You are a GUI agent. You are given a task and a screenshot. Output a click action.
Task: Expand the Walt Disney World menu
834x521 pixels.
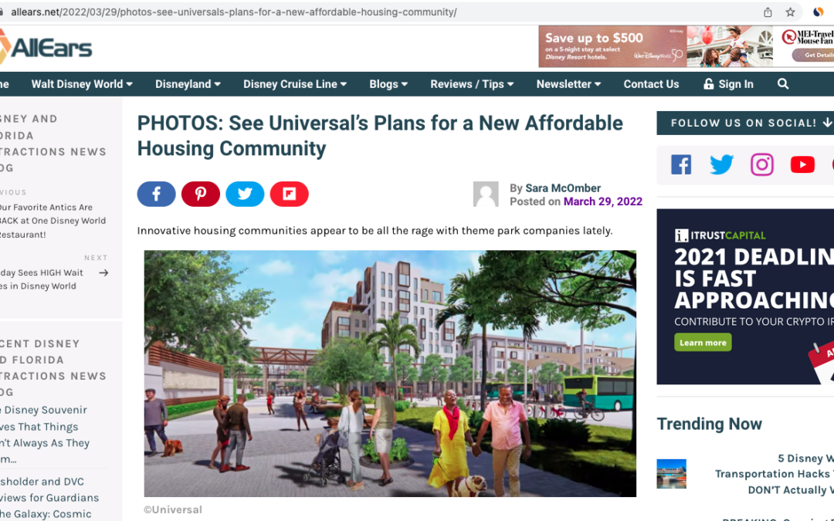tap(82, 84)
